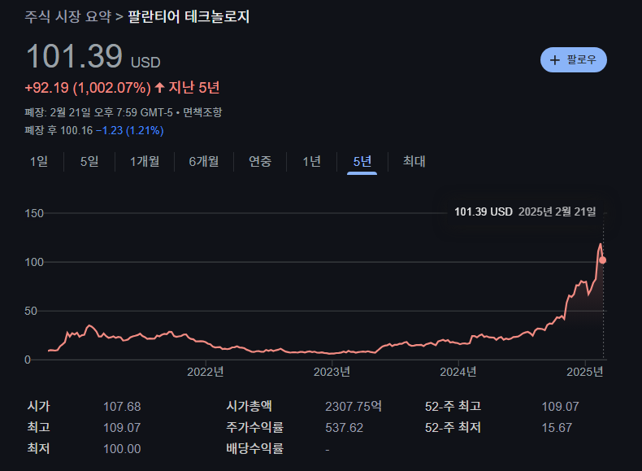
Task: Click the after-hours price 100.16
Action: (76, 130)
